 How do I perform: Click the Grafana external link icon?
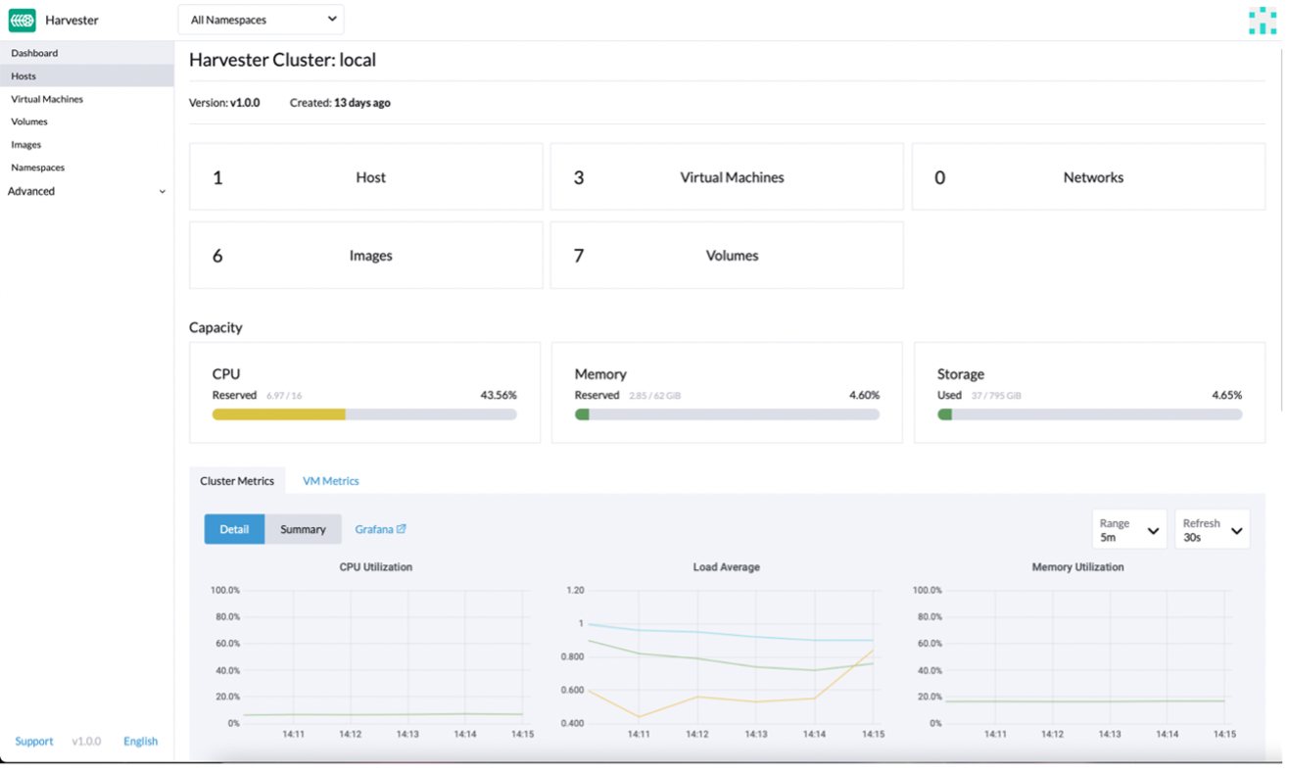pos(401,529)
